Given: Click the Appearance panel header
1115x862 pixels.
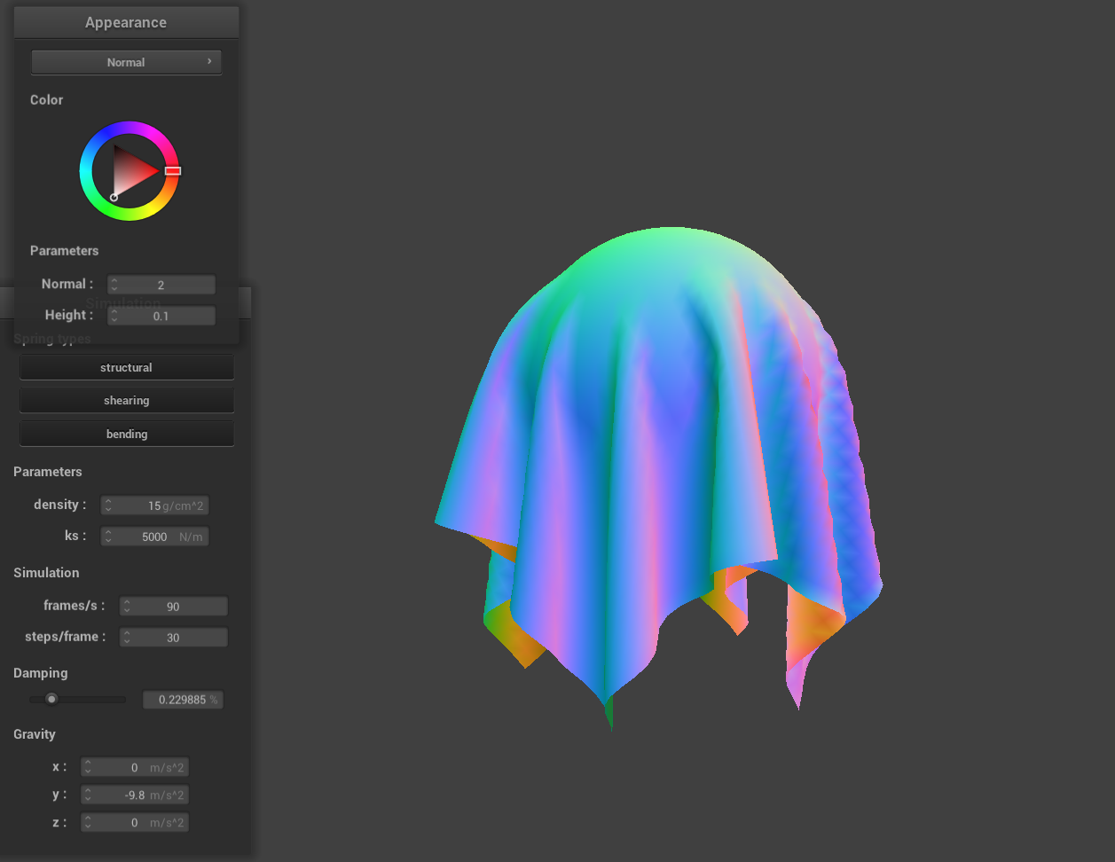Looking at the screenshot, I should tap(126, 23).
